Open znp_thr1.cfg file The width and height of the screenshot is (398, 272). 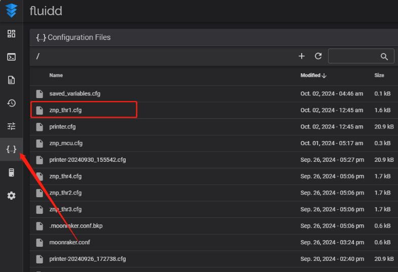tap(65, 110)
